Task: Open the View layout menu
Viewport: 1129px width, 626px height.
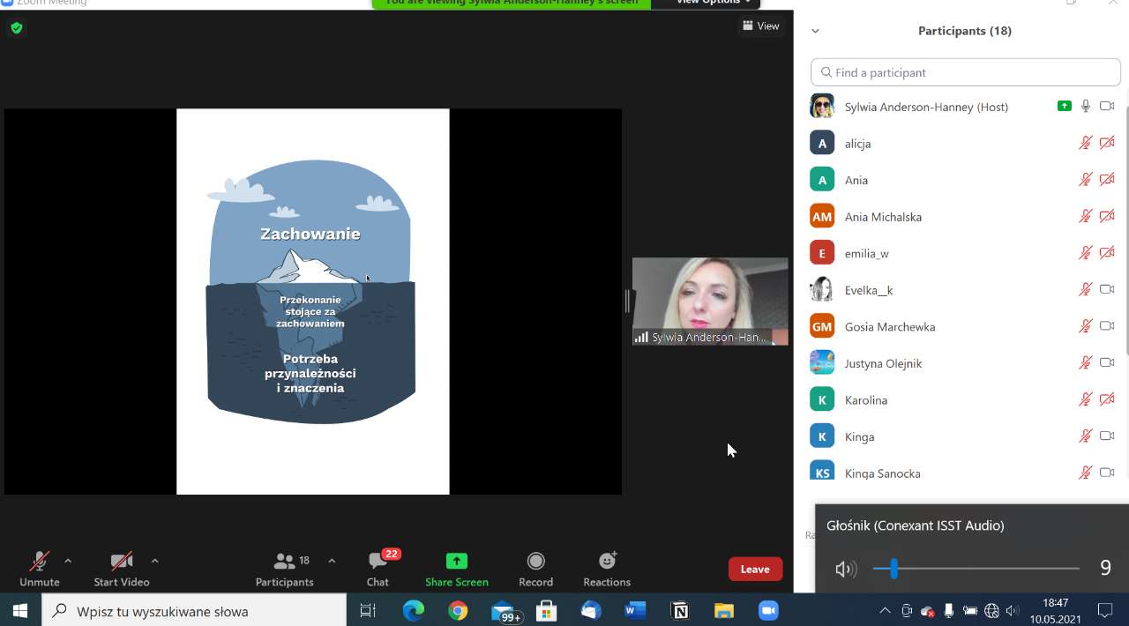Action: [760, 26]
